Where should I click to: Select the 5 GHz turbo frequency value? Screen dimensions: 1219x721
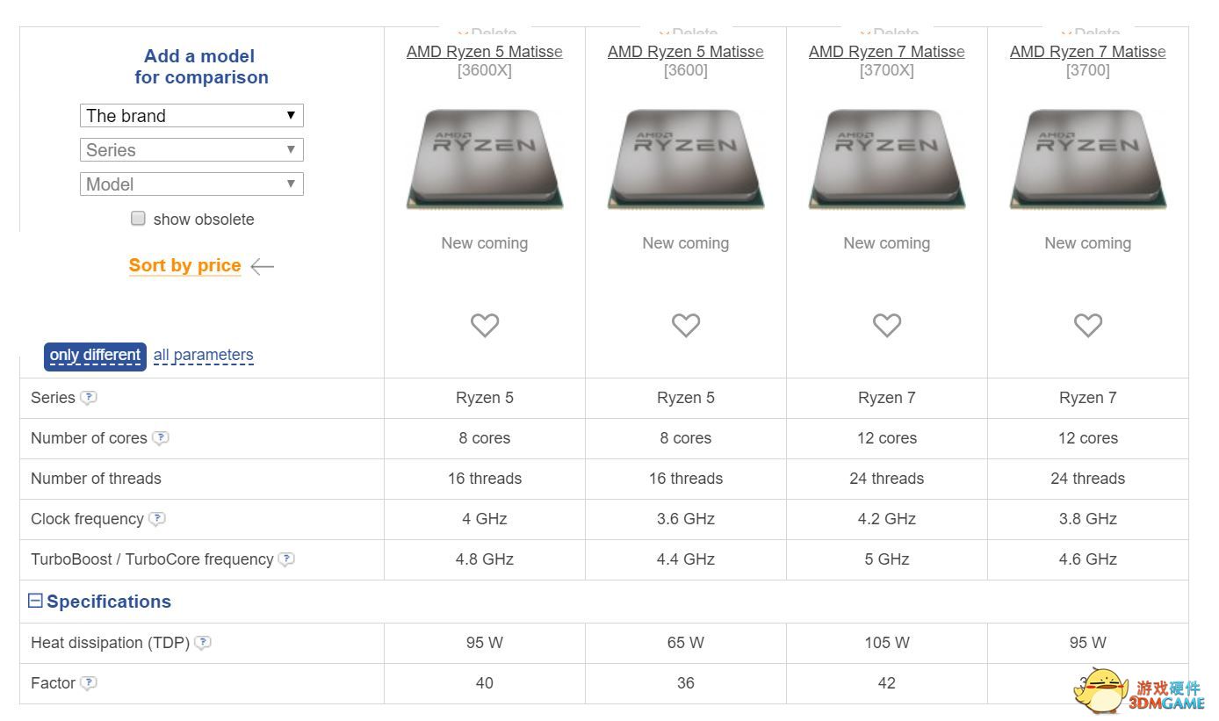[x=887, y=559]
